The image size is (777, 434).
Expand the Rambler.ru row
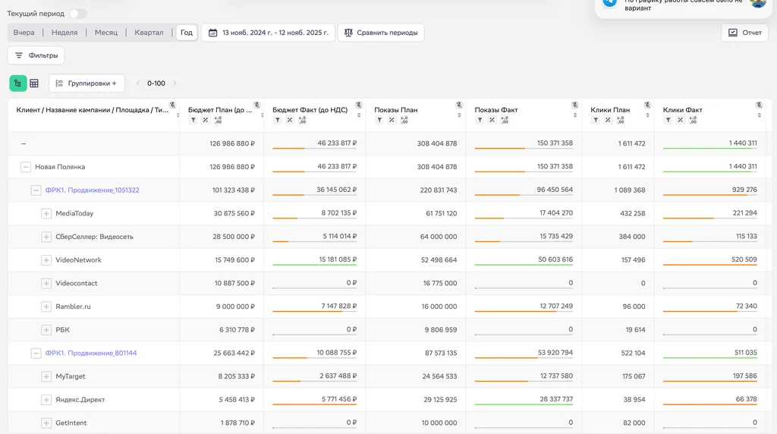[46, 307]
